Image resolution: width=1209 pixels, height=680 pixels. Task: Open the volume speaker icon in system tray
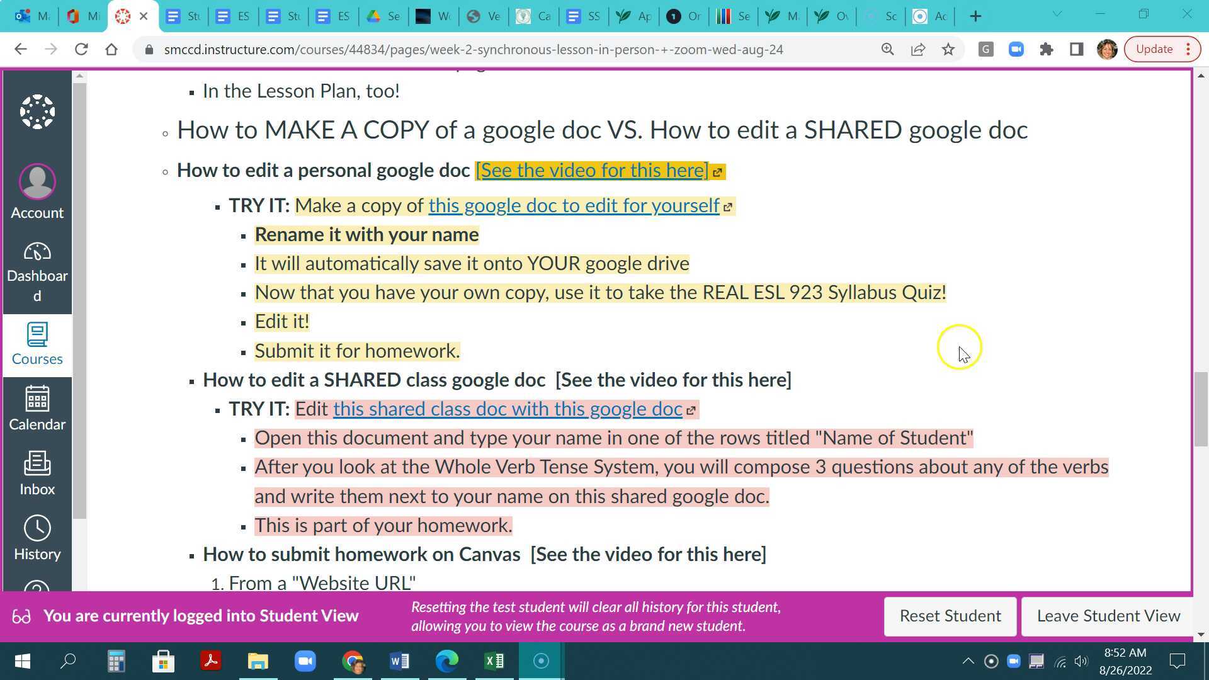(x=1081, y=661)
